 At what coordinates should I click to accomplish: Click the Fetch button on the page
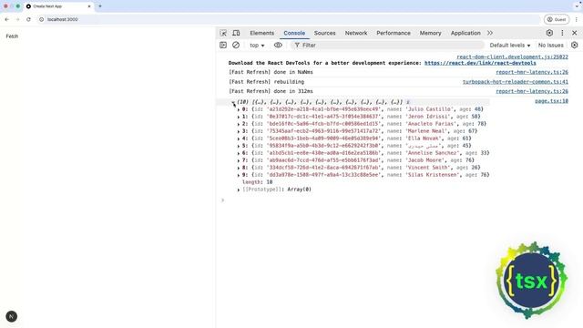tap(12, 36)
